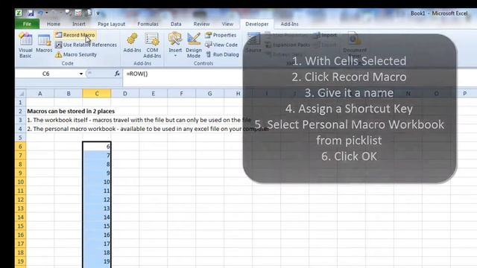The height and width of the screenshot is (268, 477).
Task: Click cell C14 containing 14
Action: [x=97, y=217]
